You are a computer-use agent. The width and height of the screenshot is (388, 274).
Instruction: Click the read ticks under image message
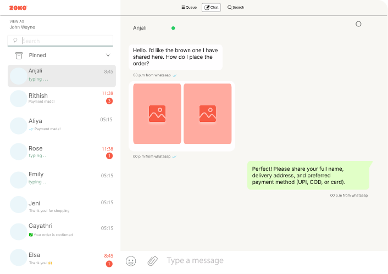(174, 156)
